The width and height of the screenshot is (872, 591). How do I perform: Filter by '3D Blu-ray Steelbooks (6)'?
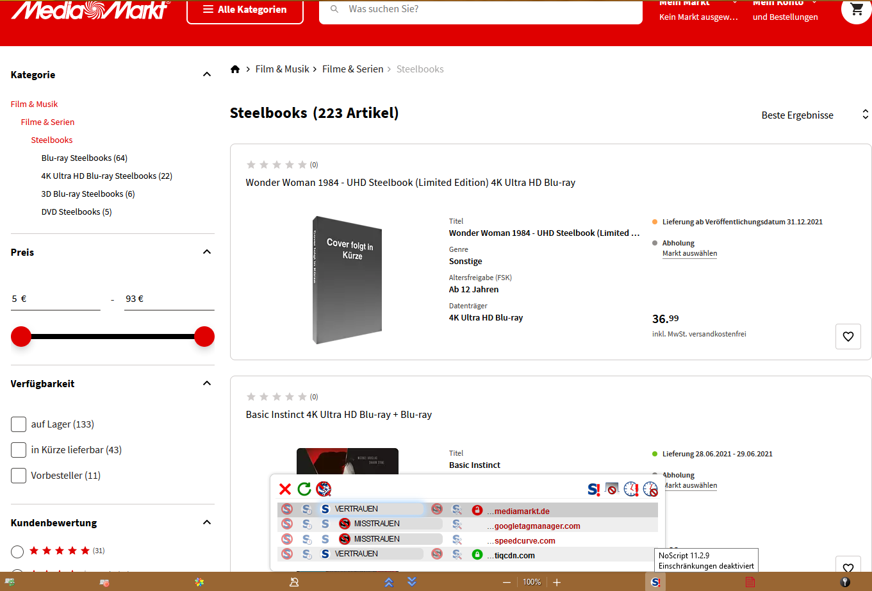(x=88, y=194)
